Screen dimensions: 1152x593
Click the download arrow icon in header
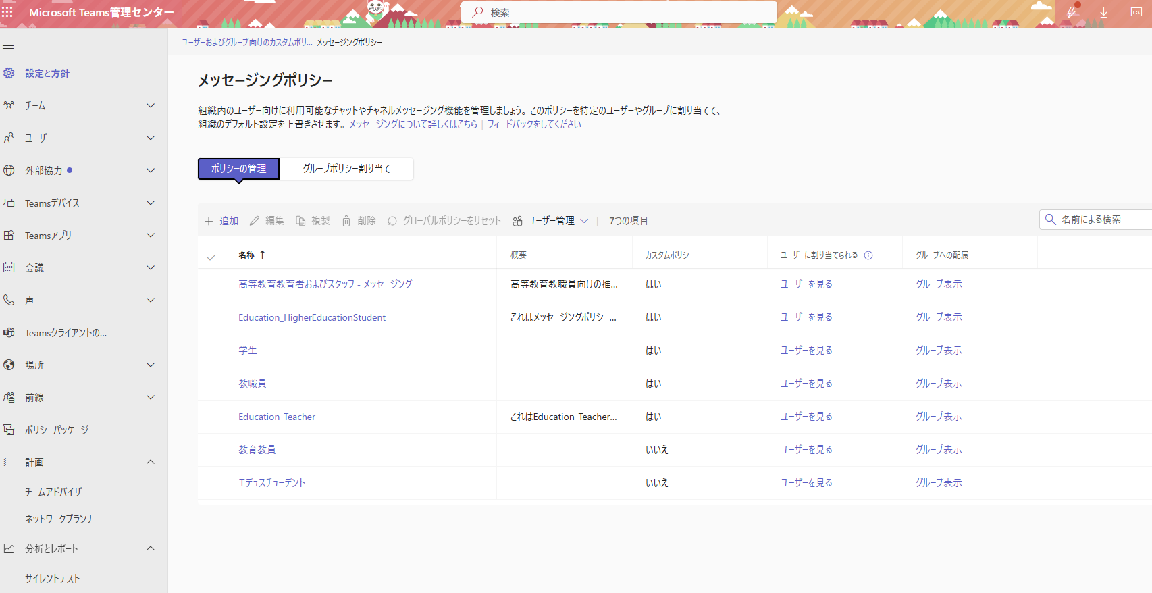[1103, 12]
